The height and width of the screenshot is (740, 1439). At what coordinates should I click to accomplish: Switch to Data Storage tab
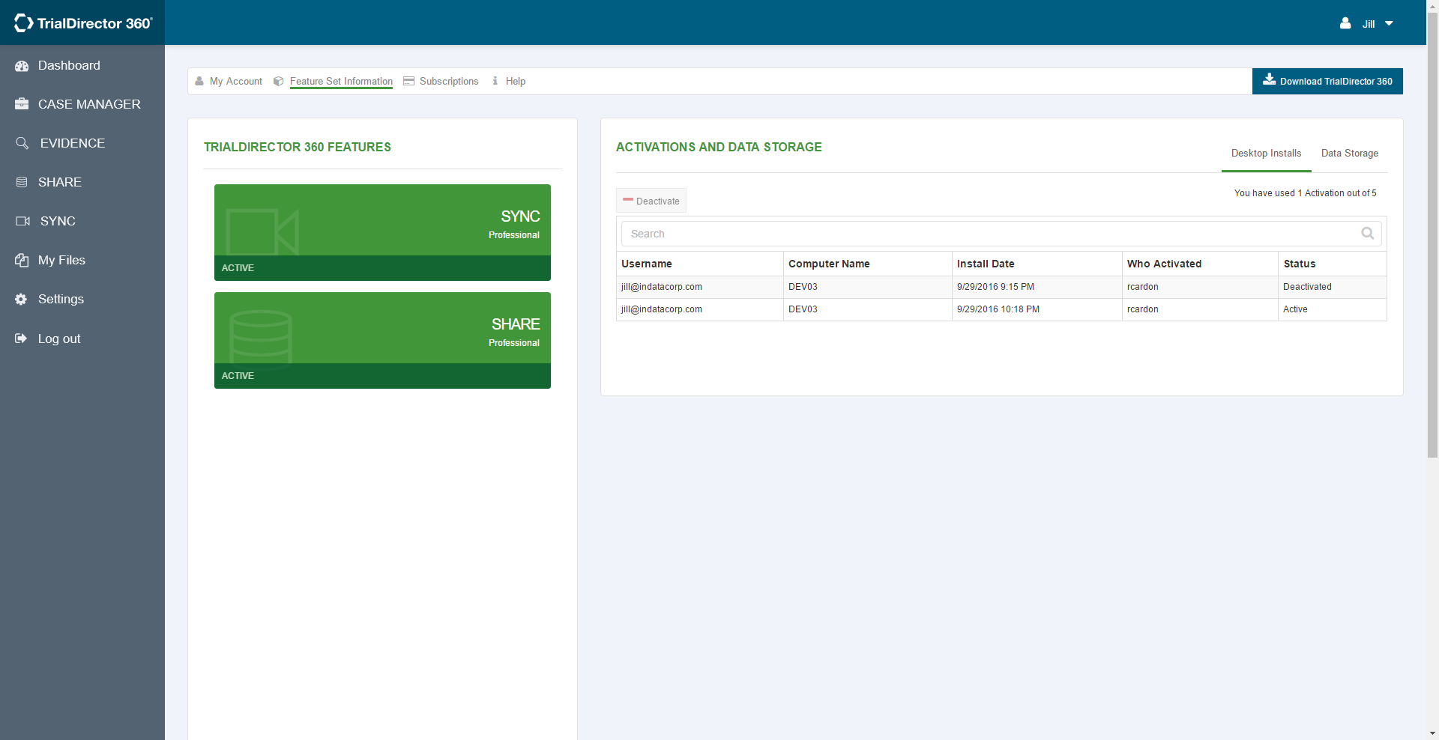pyautogui.click(x=1349, y=154)
